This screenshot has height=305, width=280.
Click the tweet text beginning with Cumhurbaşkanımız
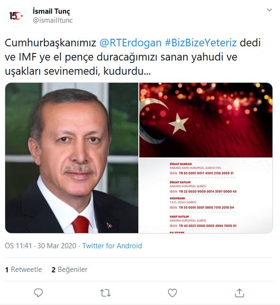[133, 57]
